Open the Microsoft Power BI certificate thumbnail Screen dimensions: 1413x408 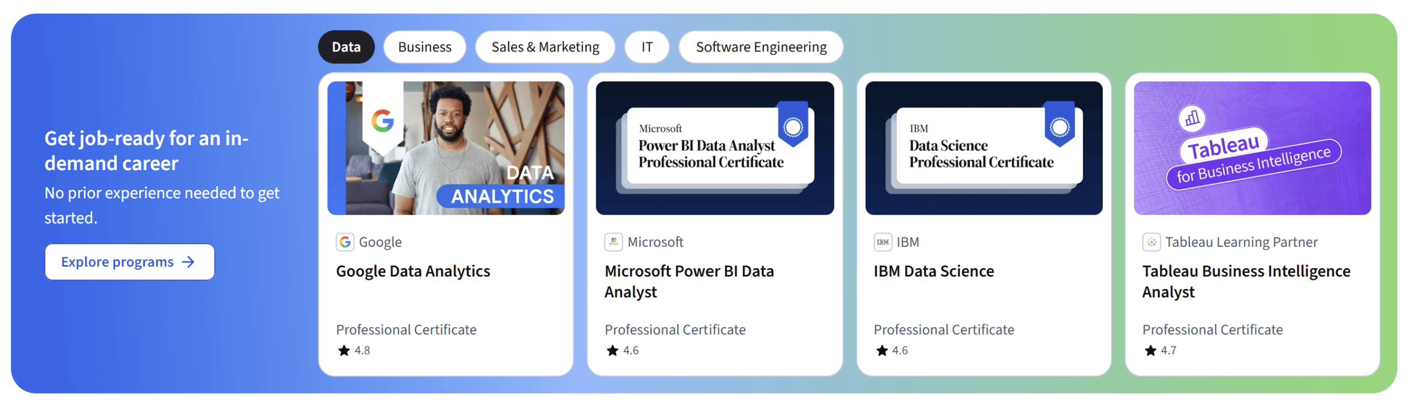click(714, 148)
